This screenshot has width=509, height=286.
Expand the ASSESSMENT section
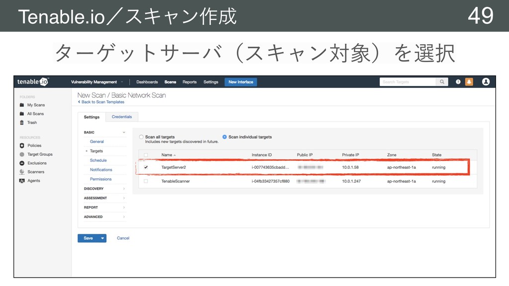coord(104,198)
